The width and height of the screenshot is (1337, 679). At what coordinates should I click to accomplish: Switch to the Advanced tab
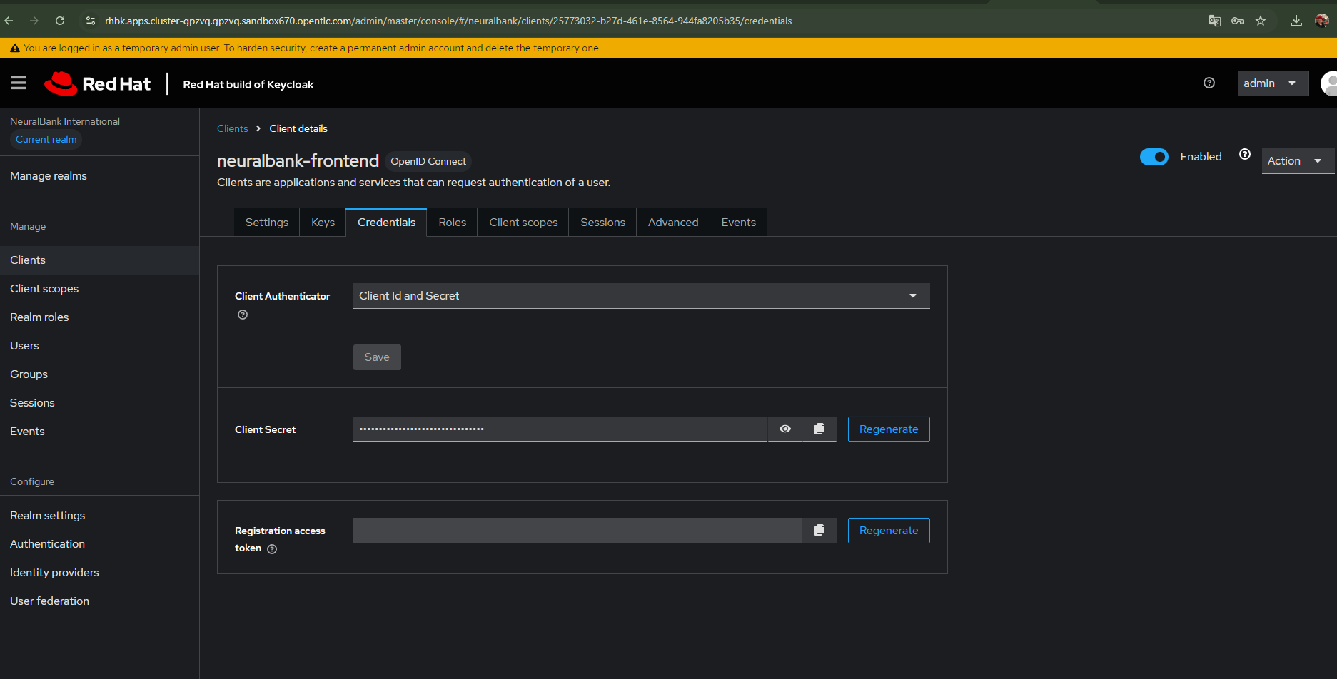click(x=672, y=222)
